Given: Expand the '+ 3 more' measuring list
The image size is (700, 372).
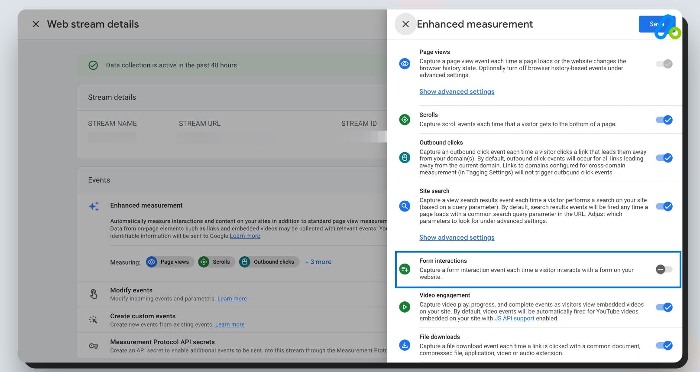Looking at the screenshot, I should point(318,262).
